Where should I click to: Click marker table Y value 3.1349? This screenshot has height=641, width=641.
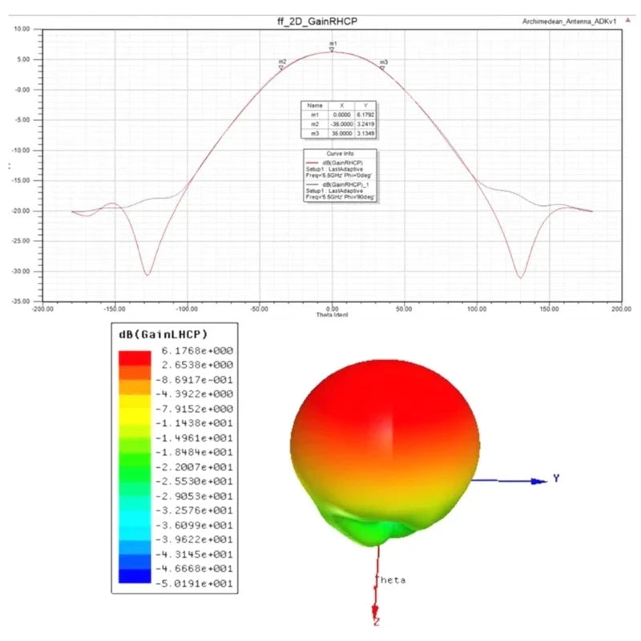tap(365, 133)
